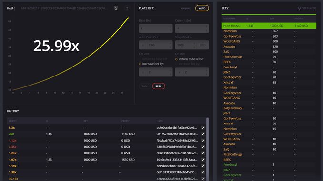Copy the game hash with clipboard icon
323x181 pixels.
coord(116,8)
